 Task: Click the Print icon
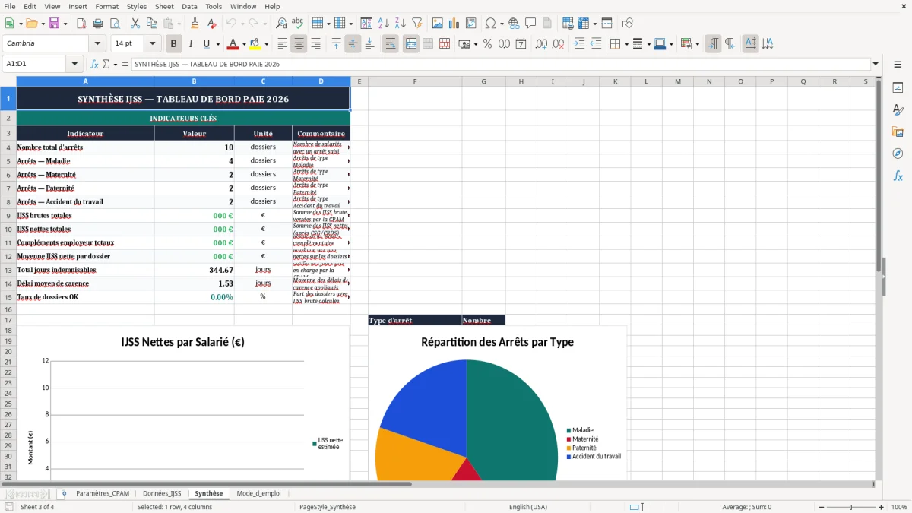tap(98, 24)
